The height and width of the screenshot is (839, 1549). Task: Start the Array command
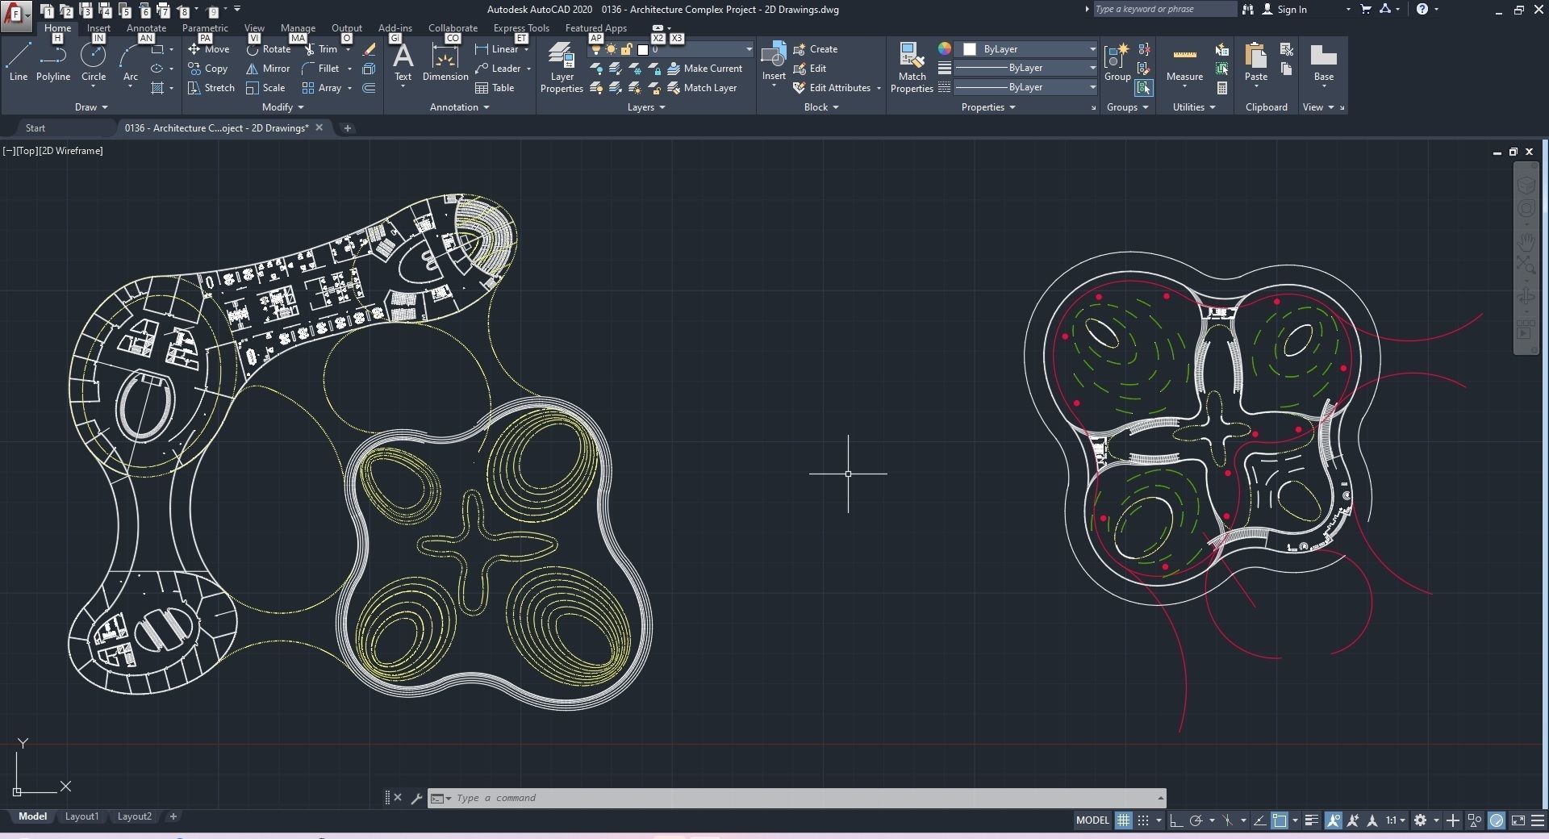point(322,88)
